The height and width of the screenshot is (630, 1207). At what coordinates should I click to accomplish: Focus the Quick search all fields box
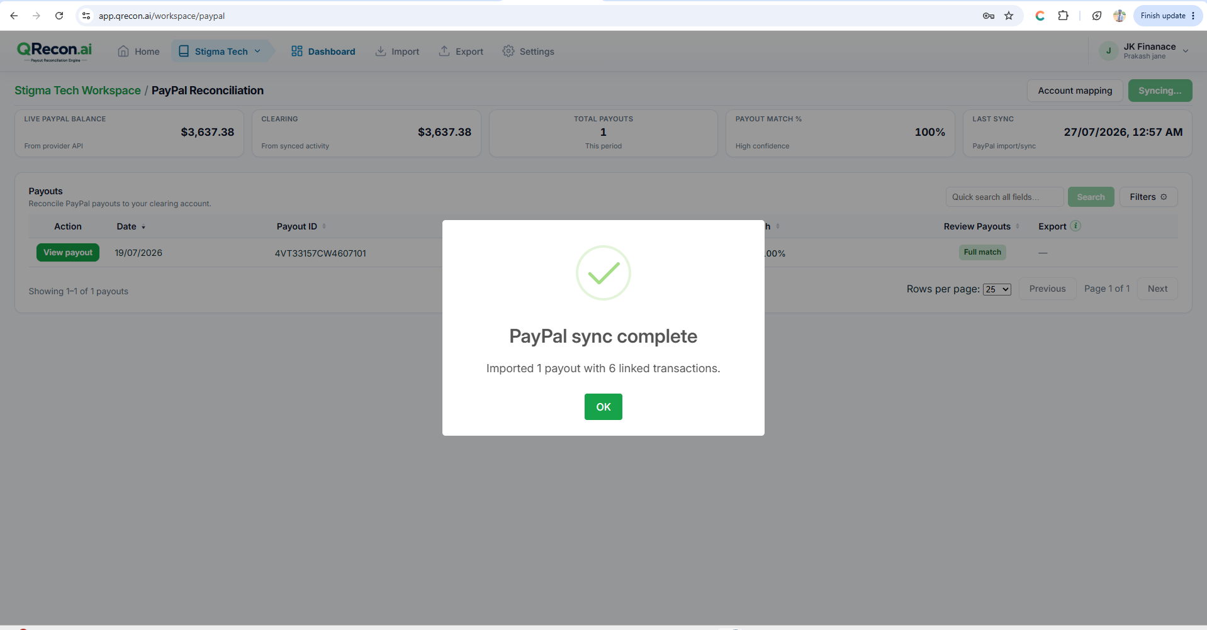coord(1004,197)
